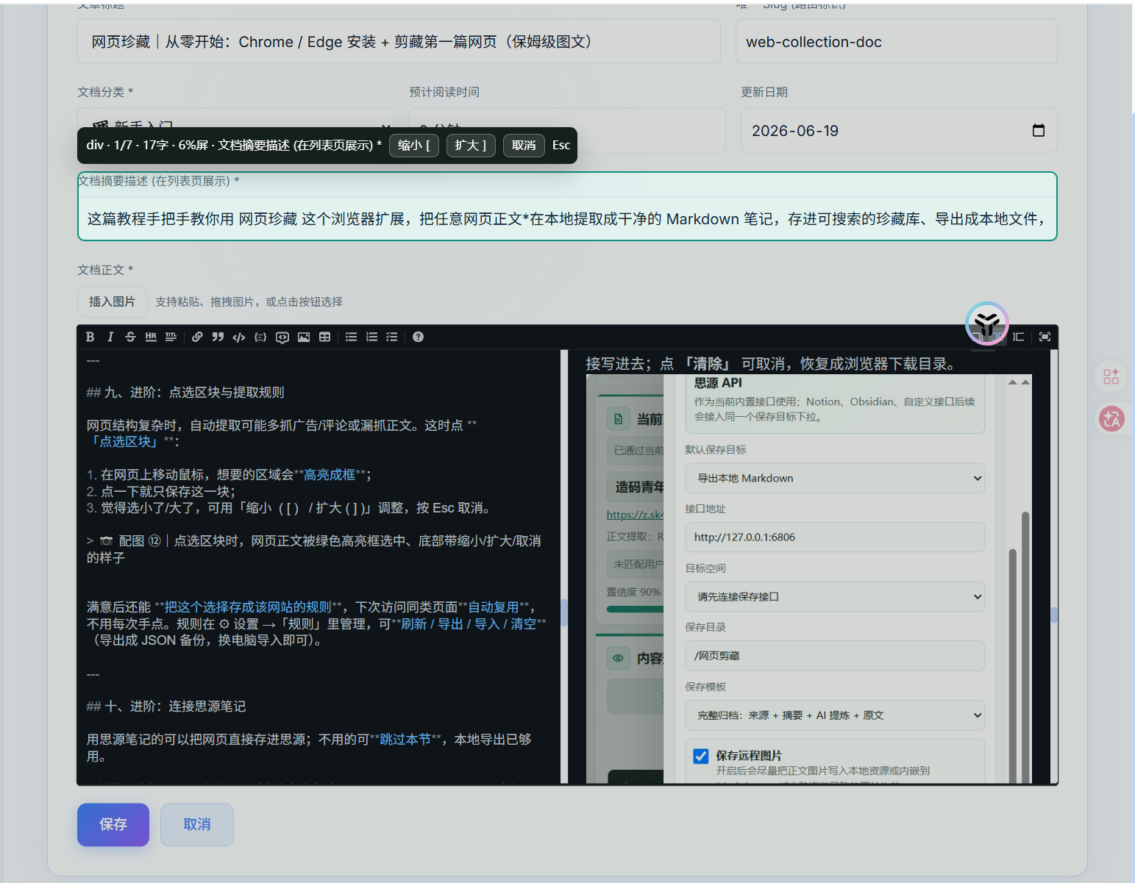1135x883 pixels.
Task: Click the https://z.sk link in preview
Action: pyautogui.click(x=635, y=515)
